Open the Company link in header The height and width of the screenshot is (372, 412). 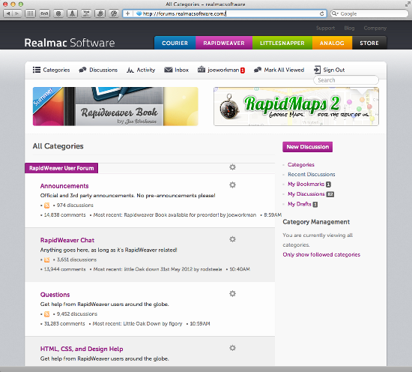click(375, 28)
